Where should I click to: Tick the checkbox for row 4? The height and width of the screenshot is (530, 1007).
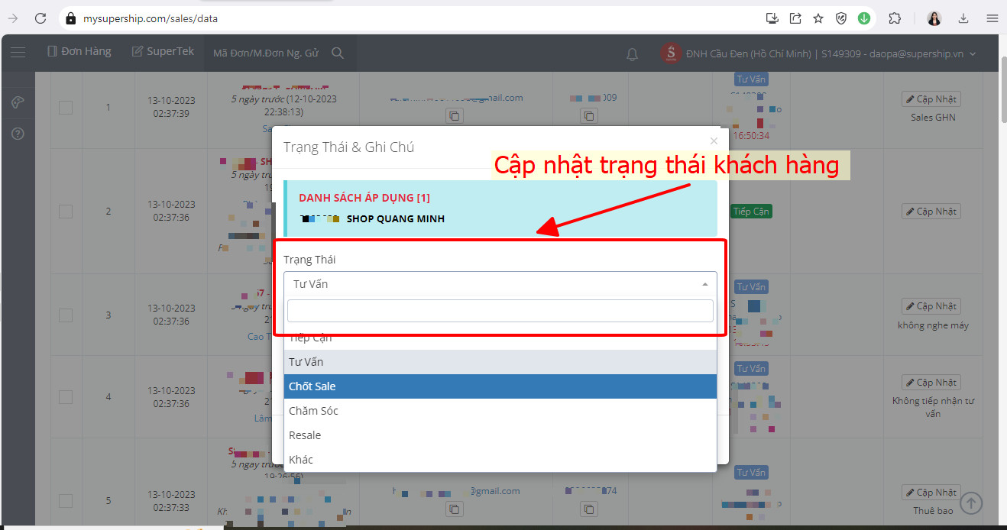(66, 397)
